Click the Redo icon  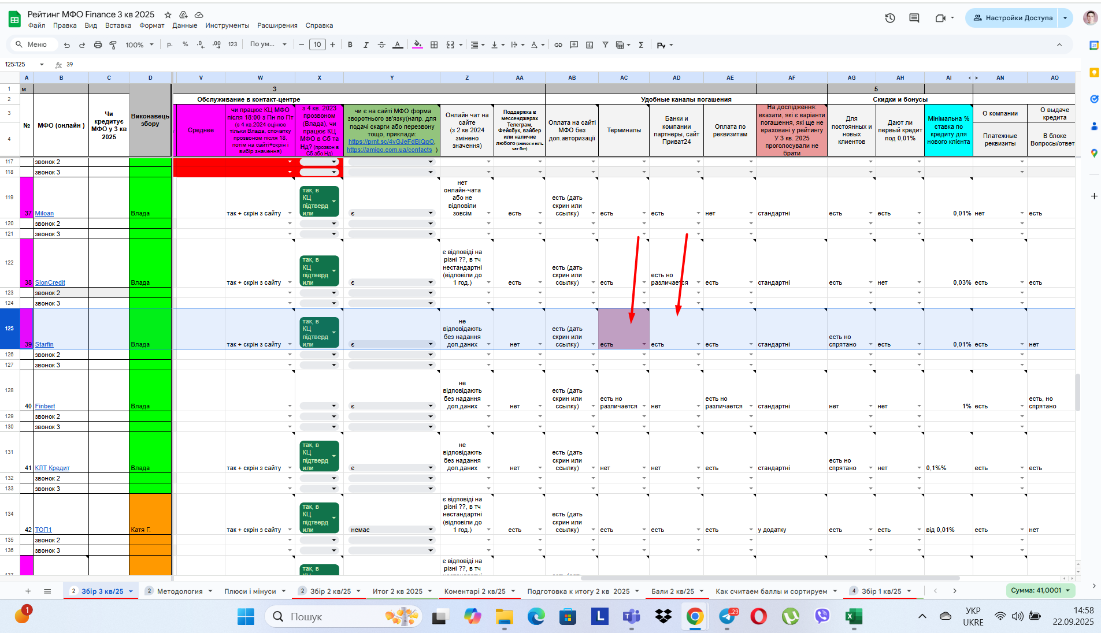(x=82, y=44)
